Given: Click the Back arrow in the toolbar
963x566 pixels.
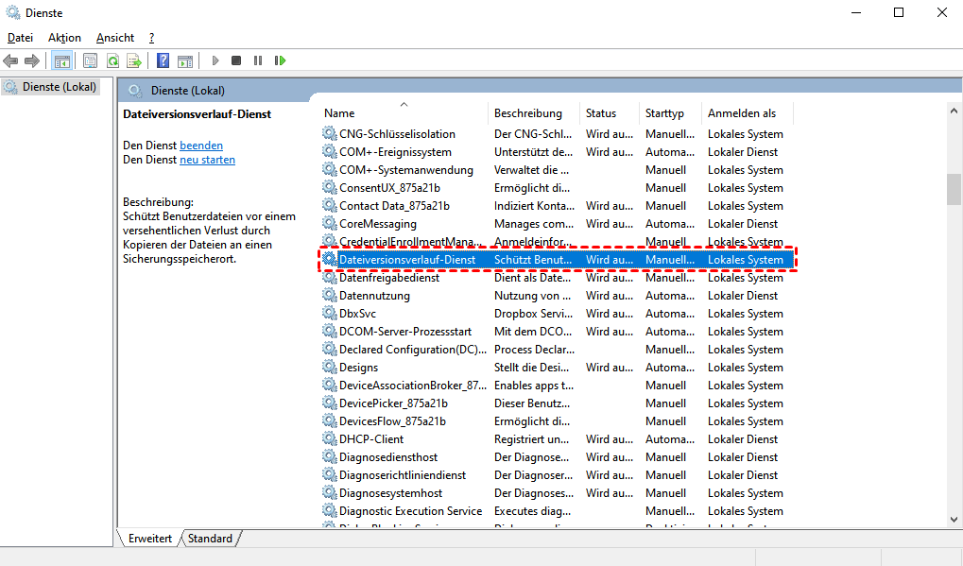Looking at the screenshot, I should coord(11,60).
